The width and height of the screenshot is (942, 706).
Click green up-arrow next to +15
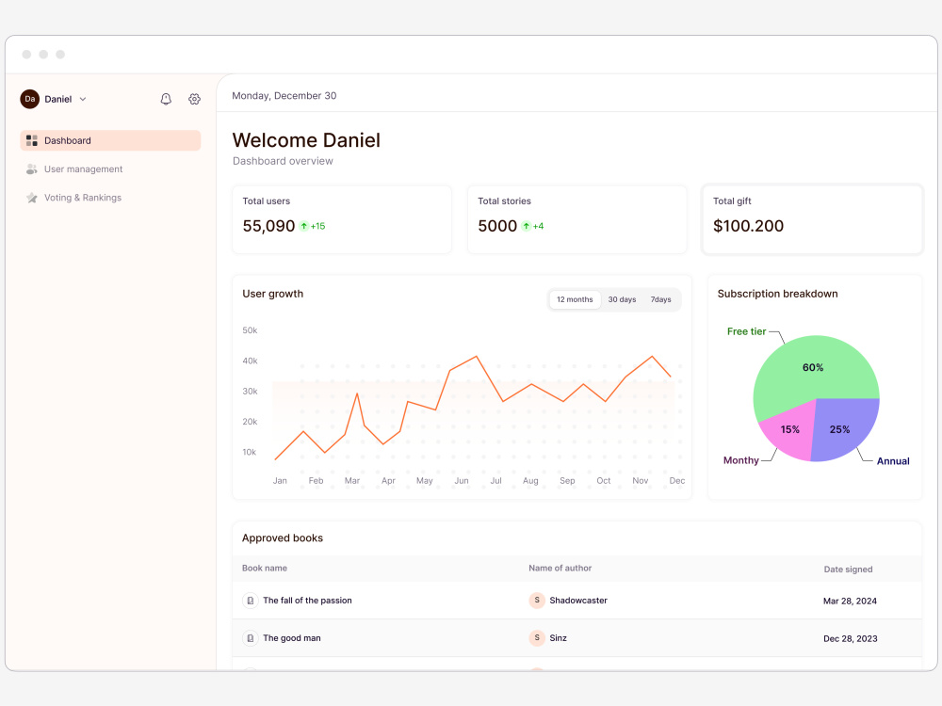304,226
